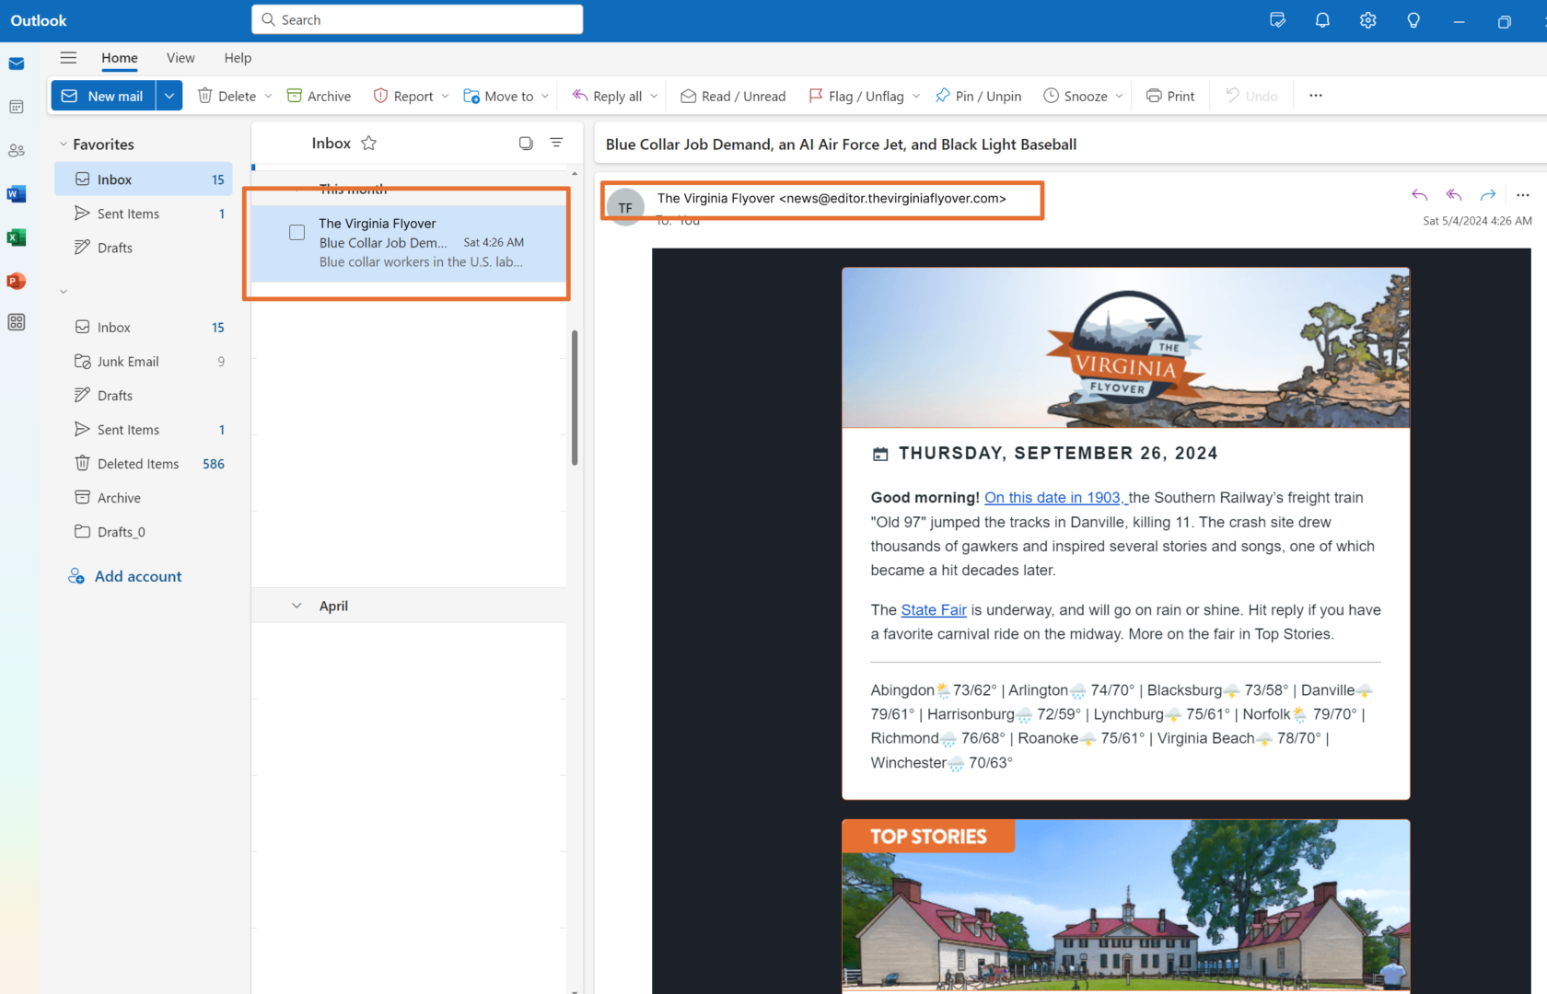Image resolution: width=1547 pixels, height=994 pixels.
Task: Click the New mail button
Action: (x=103, y=96)
